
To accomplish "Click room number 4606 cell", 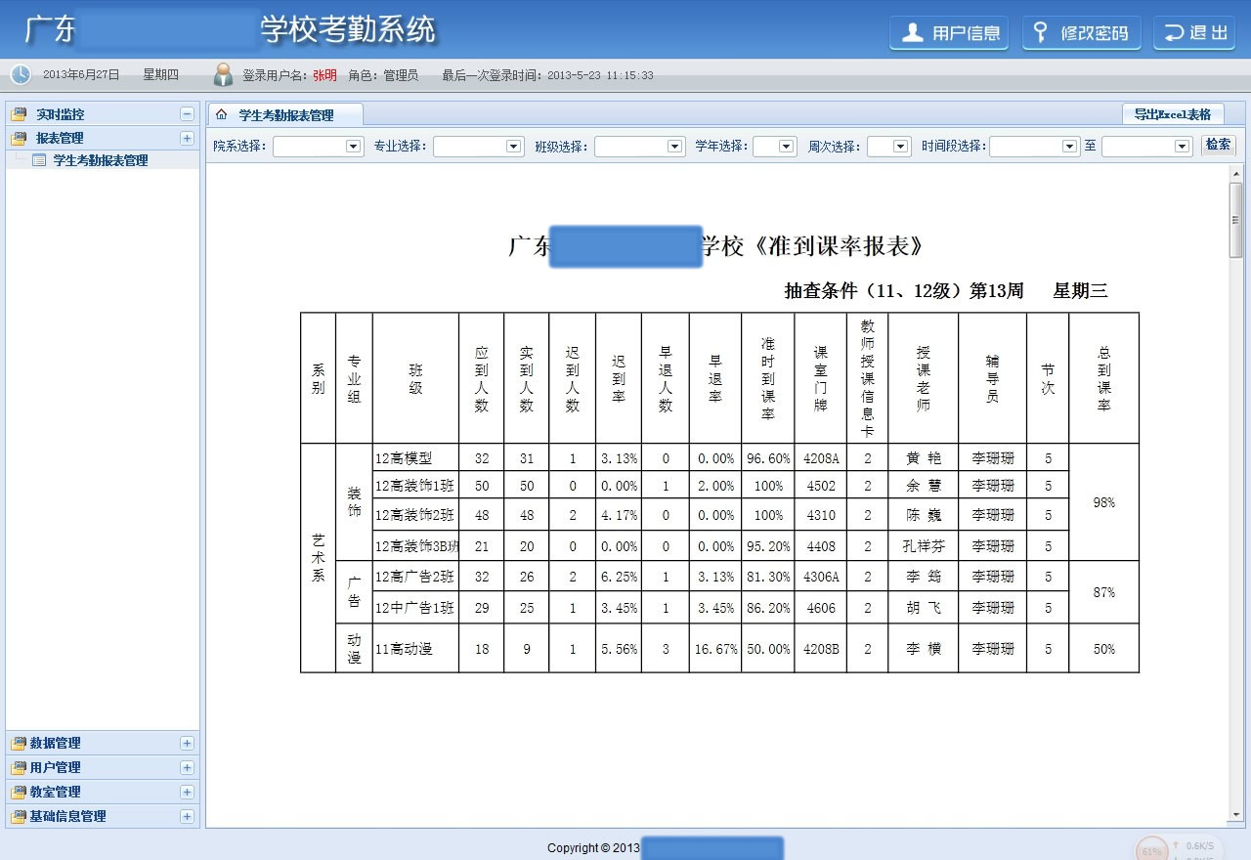I will 821,608.
